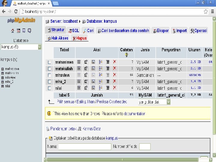Browse the mhs_2 table icon
The width and height of the screenshot is (216, 162).
click(x=79, y=81)
